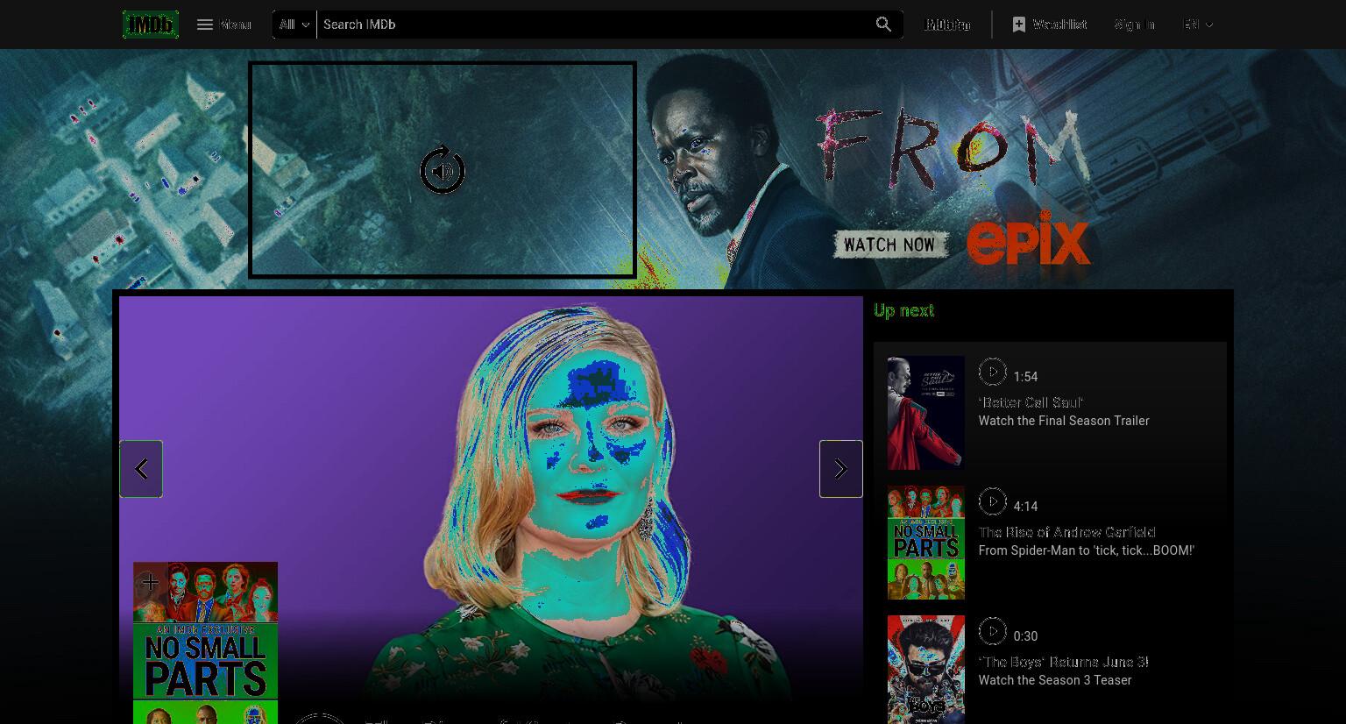This screenshot has width=1346, height=724.
Task: Add No Small Parts to the watchlist via the plus icon
Action: coord(150,581)
